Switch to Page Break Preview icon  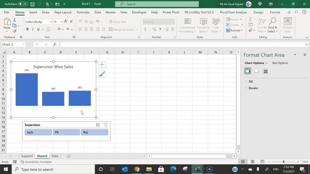click(x=262, y=162)
